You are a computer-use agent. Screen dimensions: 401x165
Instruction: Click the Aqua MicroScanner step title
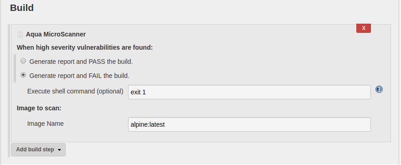56,34
